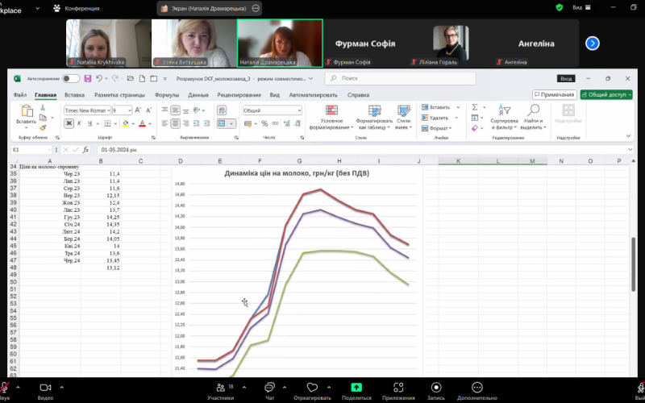Click the Top Align icon

point(164,110)
